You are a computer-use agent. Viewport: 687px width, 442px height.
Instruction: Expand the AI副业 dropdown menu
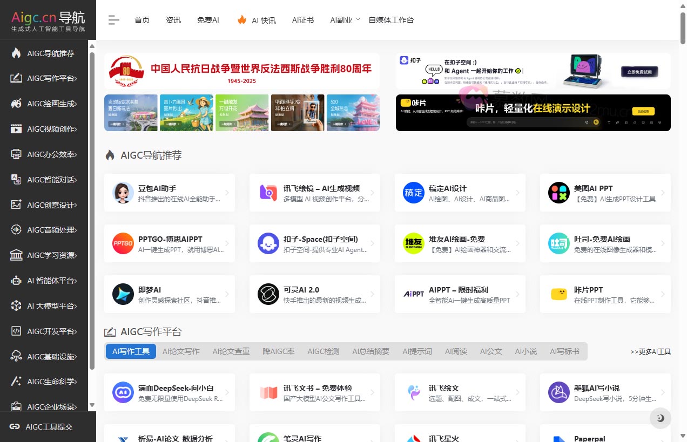[x=345, y=19]
